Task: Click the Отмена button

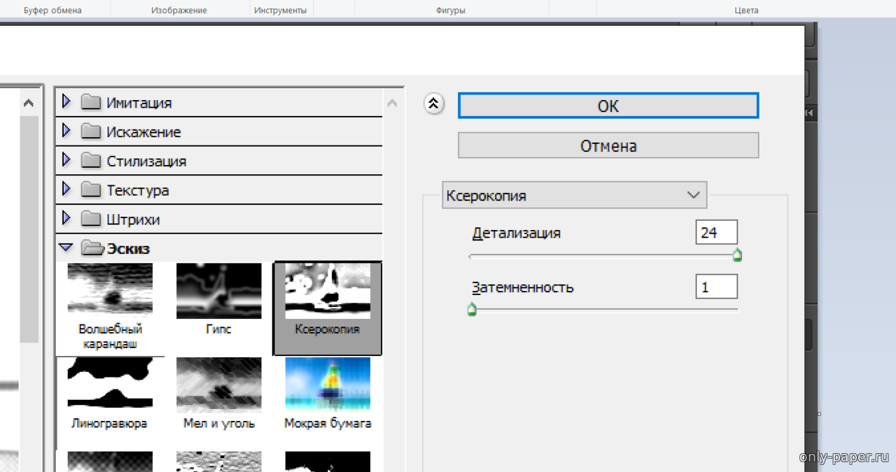Action: pyautogui.click(x=608, y=146)
